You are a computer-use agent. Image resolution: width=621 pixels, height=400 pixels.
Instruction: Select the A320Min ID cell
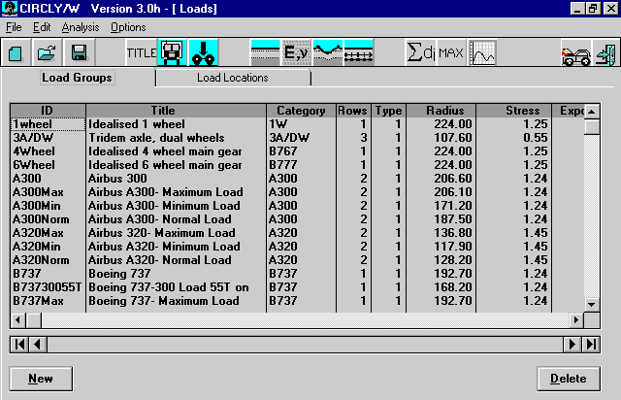click(x=48, y=247)
